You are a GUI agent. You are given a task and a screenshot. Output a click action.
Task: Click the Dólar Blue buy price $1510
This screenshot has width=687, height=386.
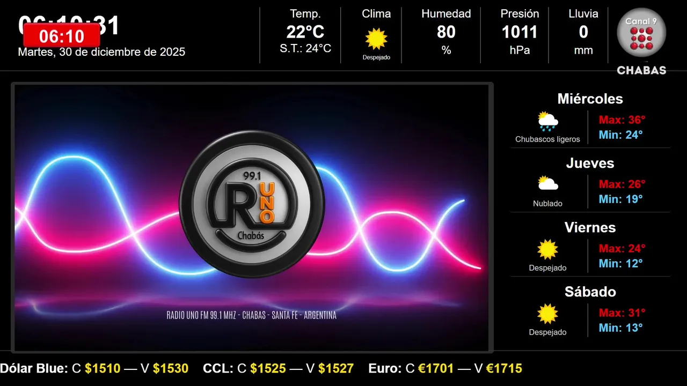[103, 368]
